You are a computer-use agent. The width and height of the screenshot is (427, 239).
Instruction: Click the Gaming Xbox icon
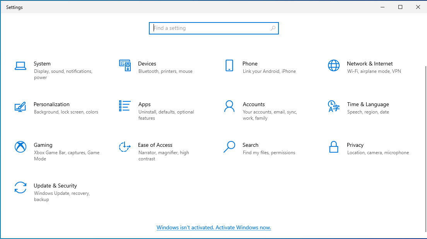(x=20, y=147)
